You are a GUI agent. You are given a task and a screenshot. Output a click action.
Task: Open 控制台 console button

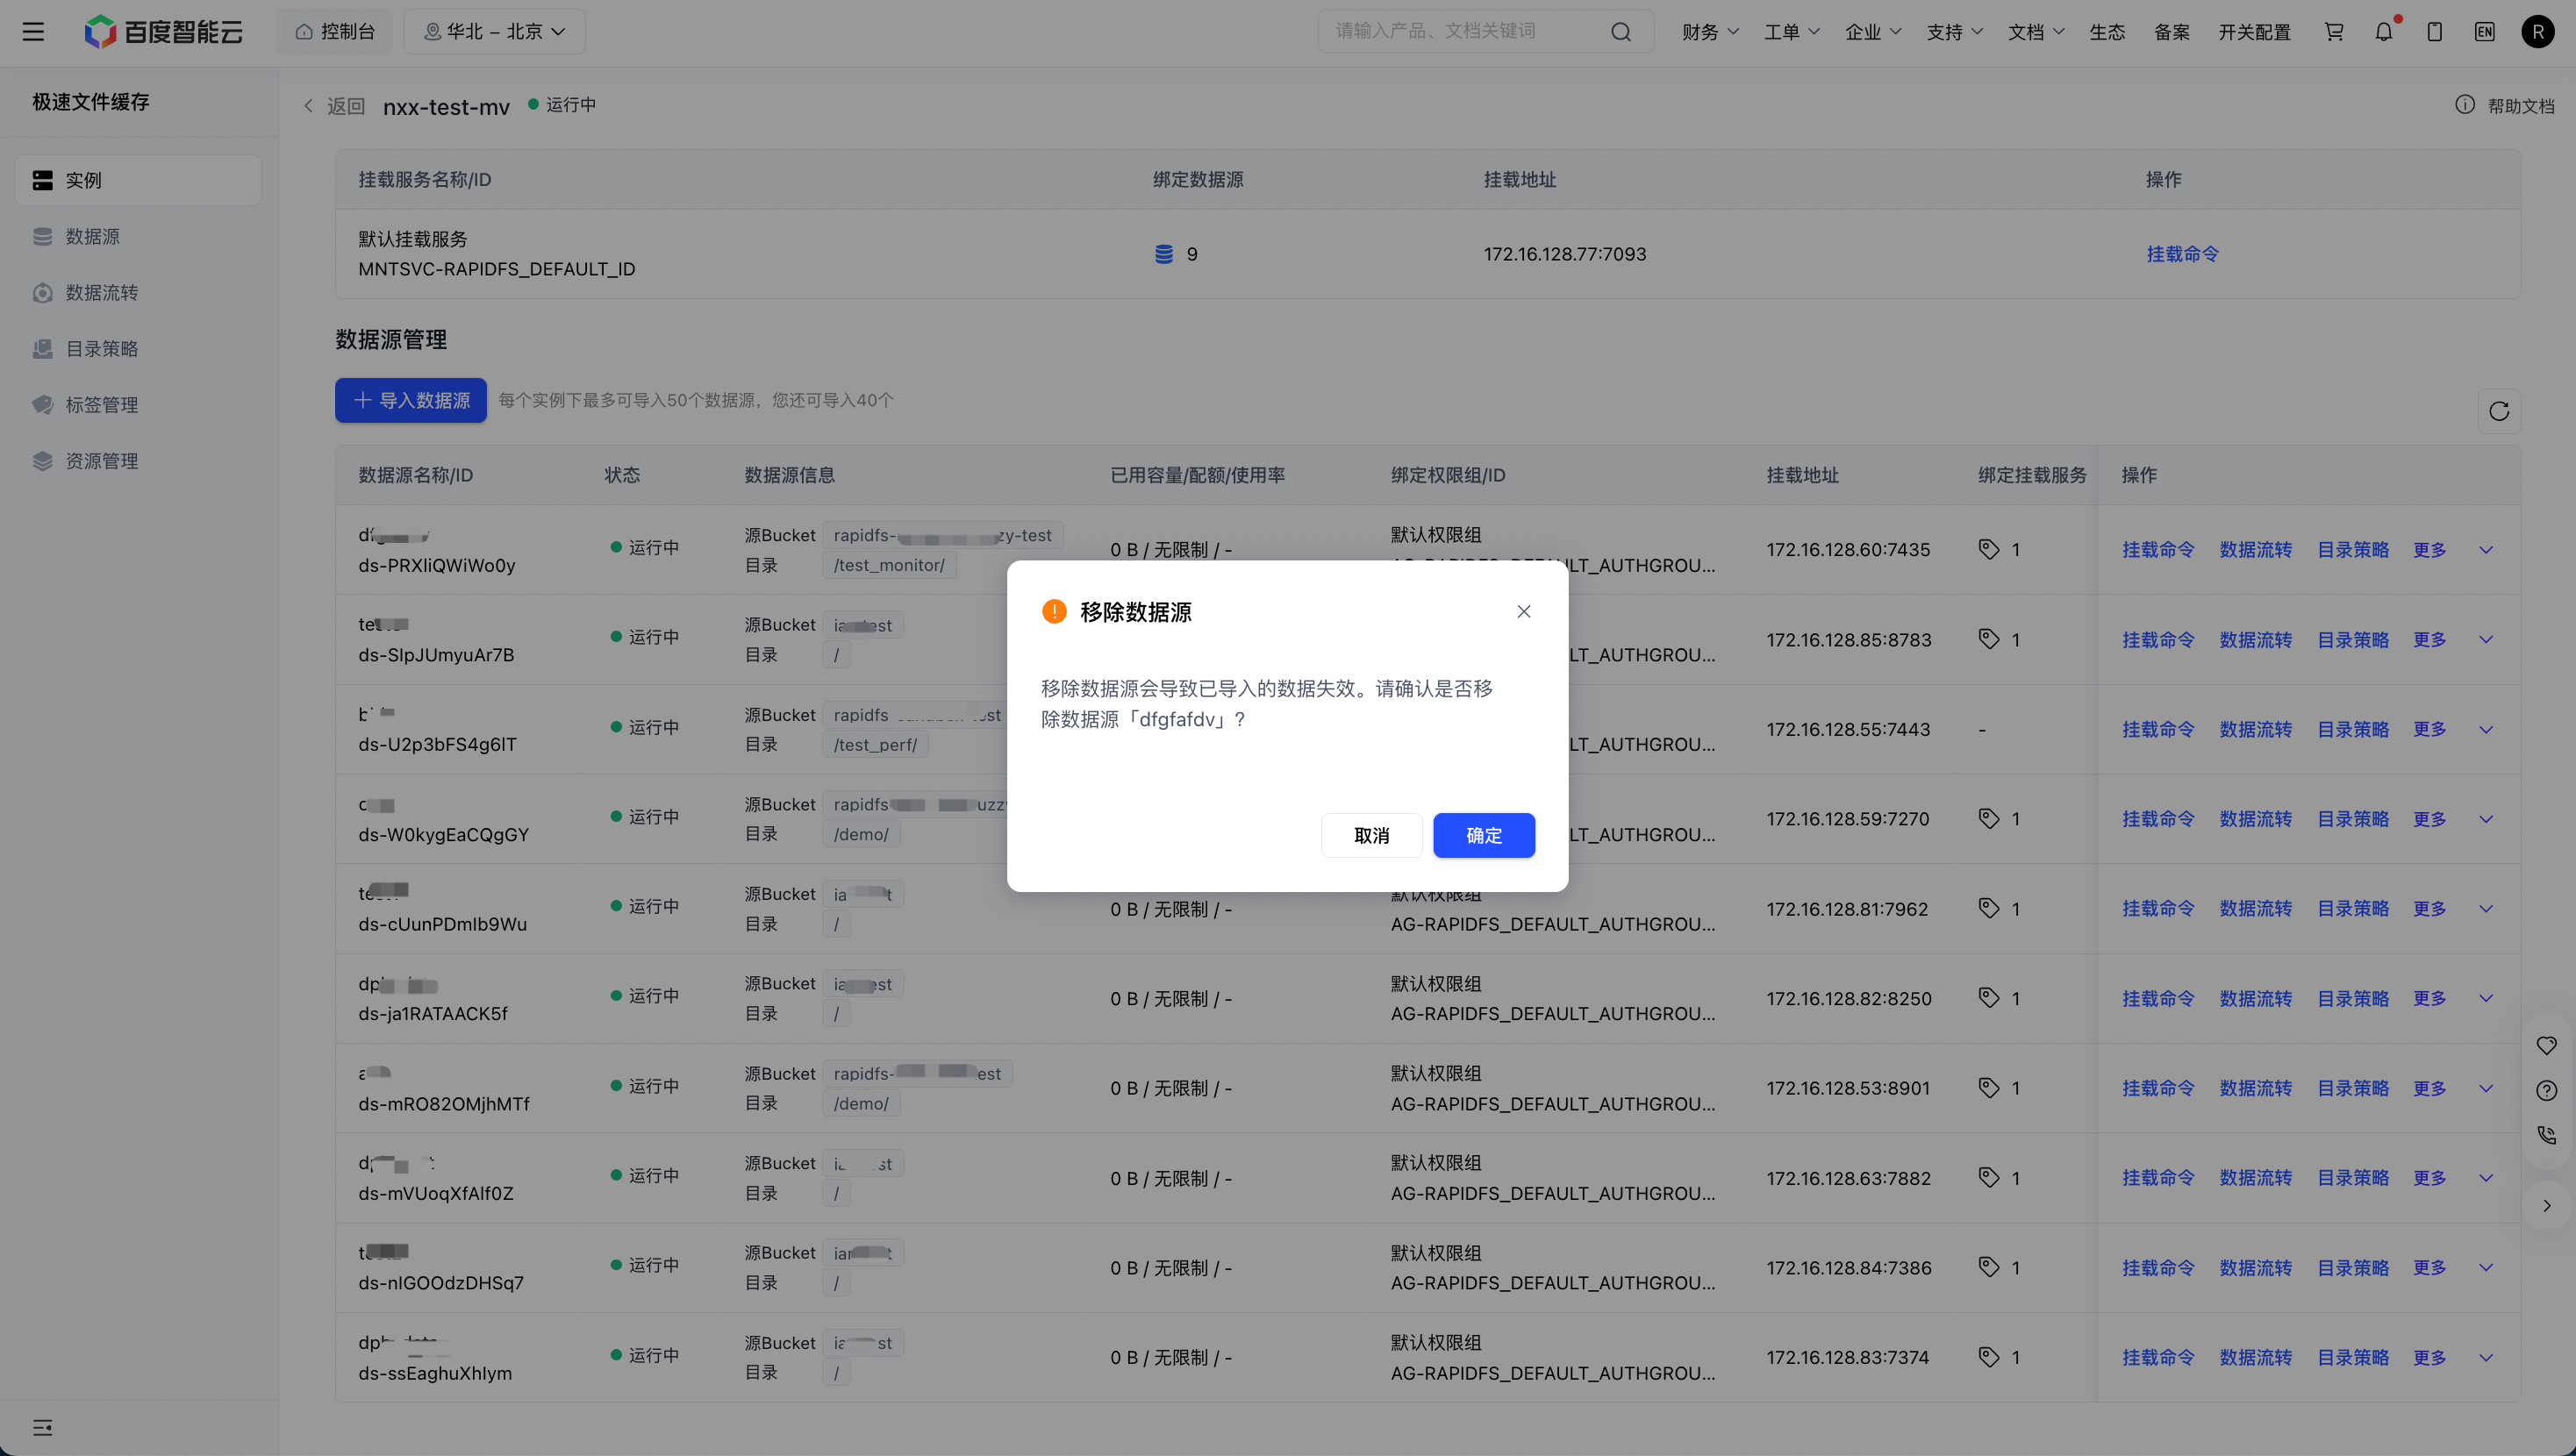click(x=335, y=32)
